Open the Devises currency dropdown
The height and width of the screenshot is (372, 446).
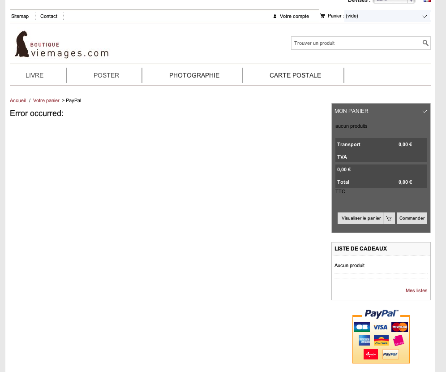394,1
